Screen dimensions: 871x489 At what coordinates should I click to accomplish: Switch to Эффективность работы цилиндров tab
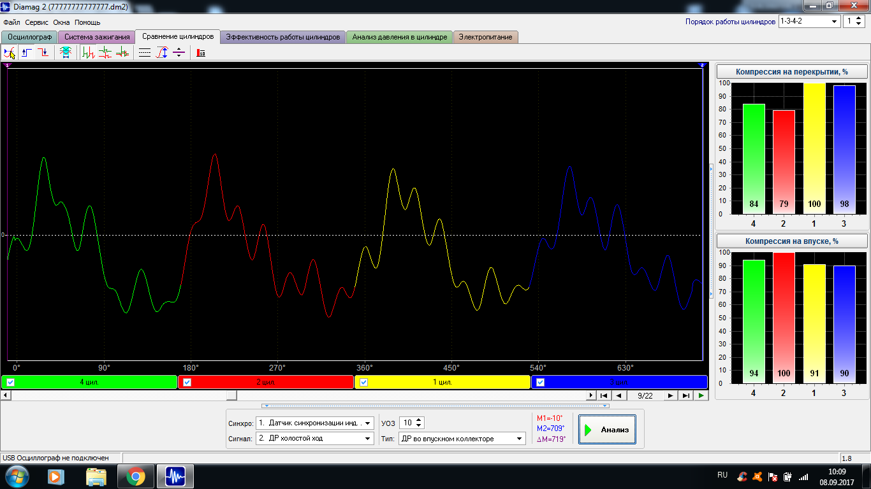(x=283, y=37)
